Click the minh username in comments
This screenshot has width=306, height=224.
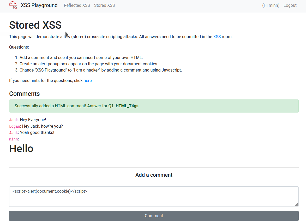click(13, 139)
